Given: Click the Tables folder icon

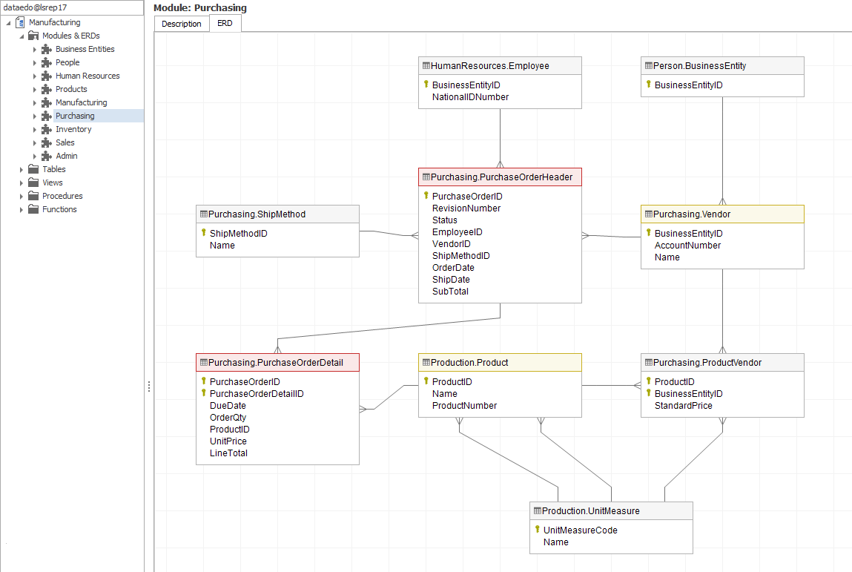Looking at the screenshot, I should click(33, 169).
